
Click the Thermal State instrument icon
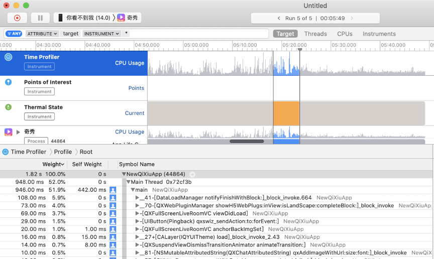[9, 107]
